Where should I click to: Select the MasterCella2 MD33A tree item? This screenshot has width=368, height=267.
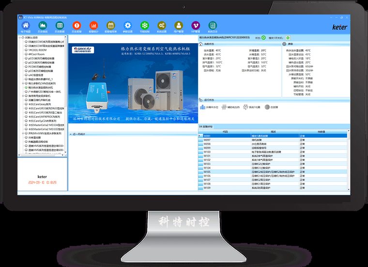45,125
